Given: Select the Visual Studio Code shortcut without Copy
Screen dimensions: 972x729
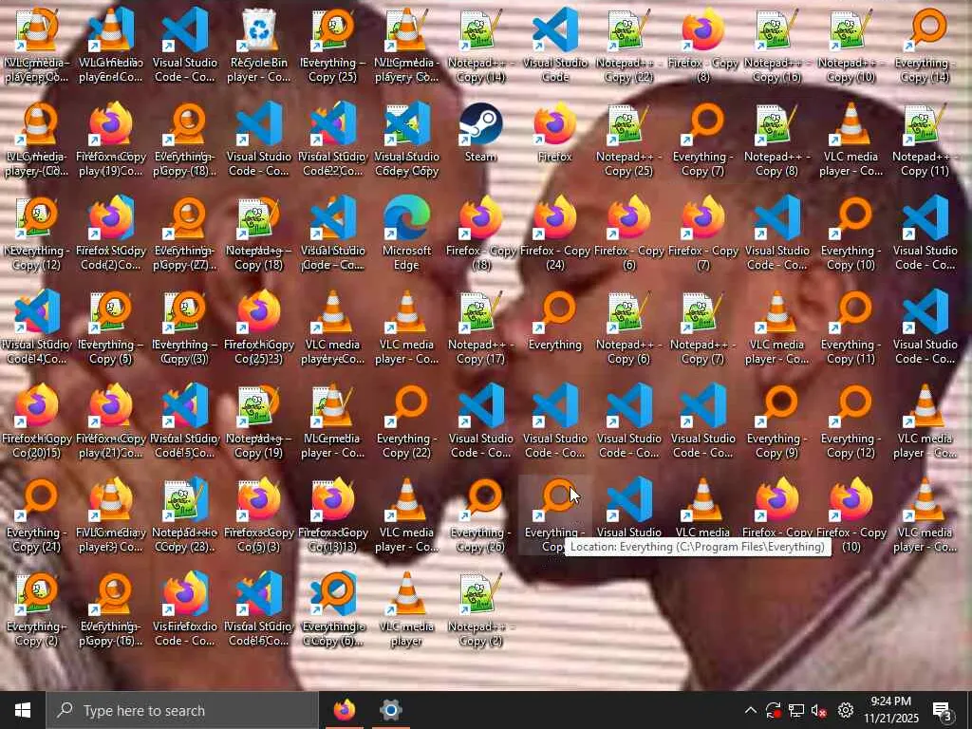Looking at the screenshot, I should point(554,47).
